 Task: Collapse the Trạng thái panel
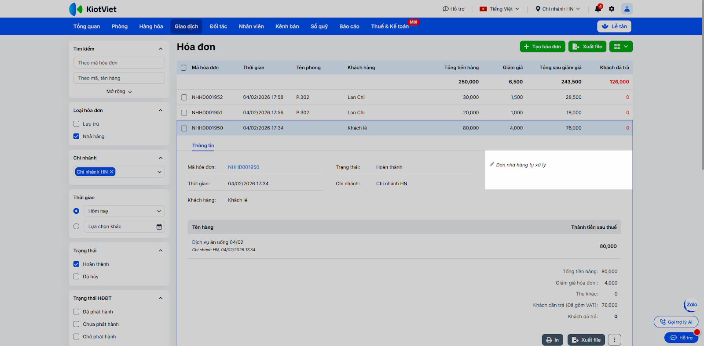[x=161, y=251]
